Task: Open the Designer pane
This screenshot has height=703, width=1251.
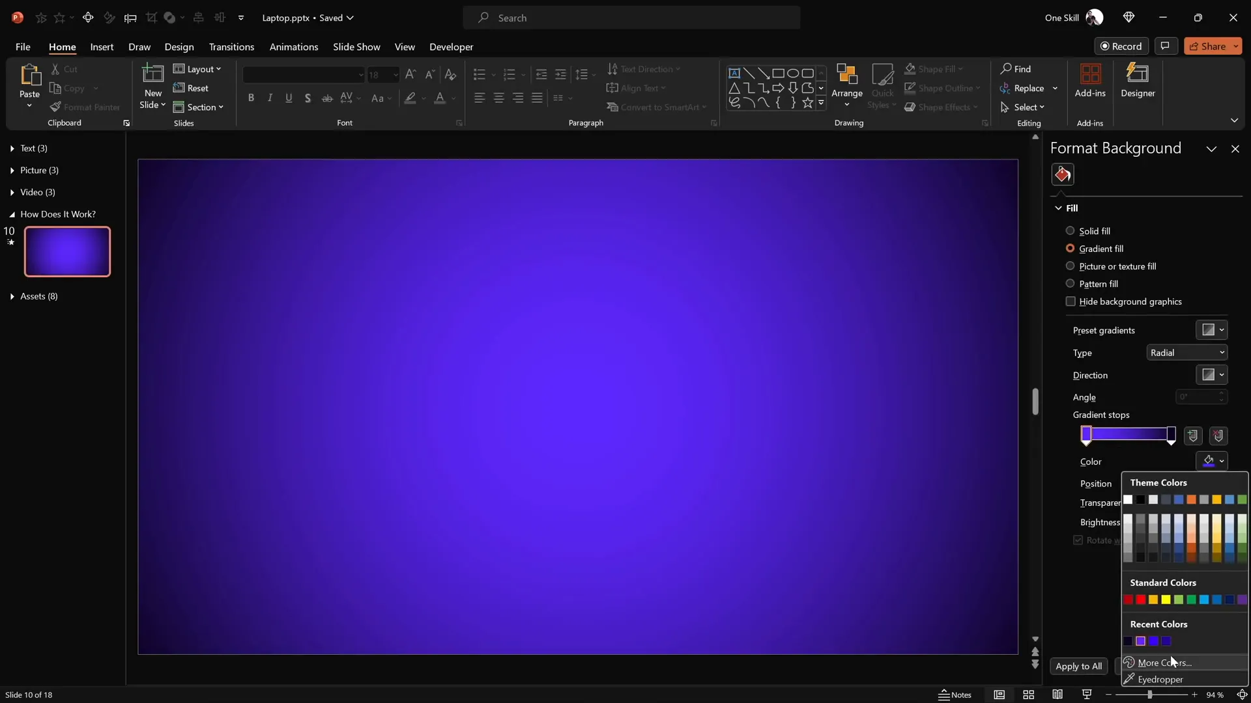Action: pos(1138,81)
